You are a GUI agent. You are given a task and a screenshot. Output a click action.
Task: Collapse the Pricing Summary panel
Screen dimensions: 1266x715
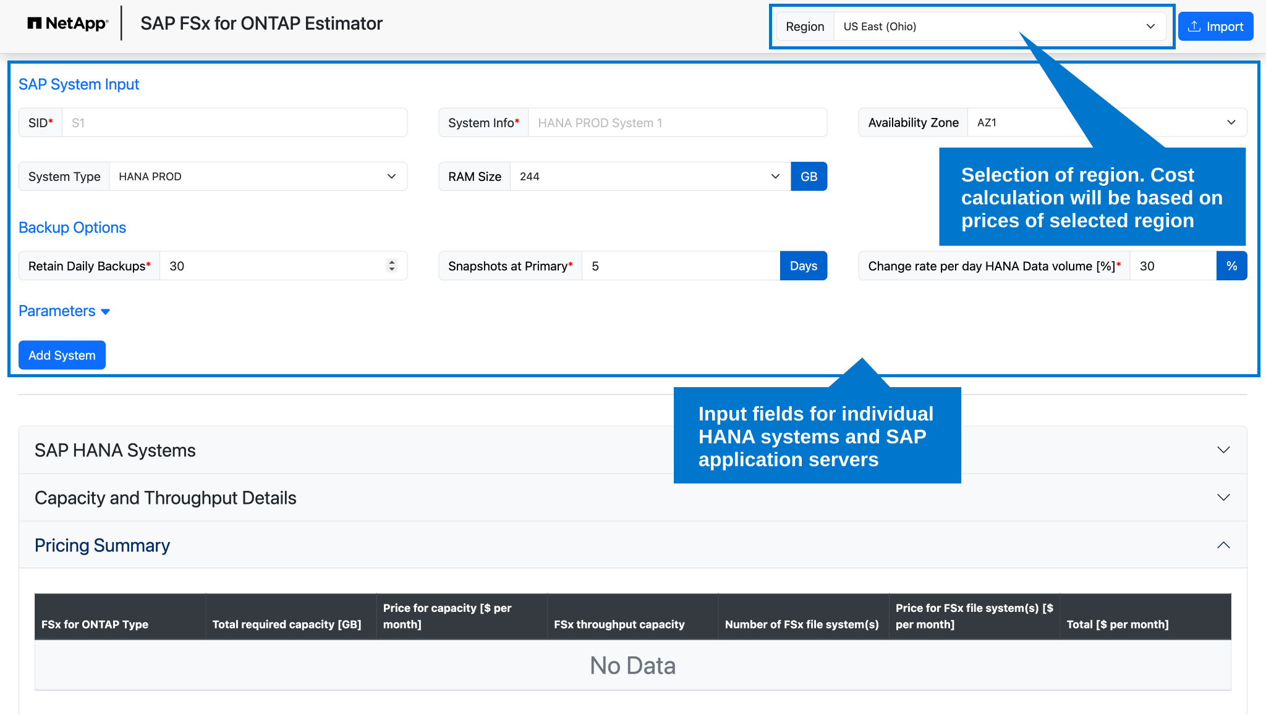point(633,545)
